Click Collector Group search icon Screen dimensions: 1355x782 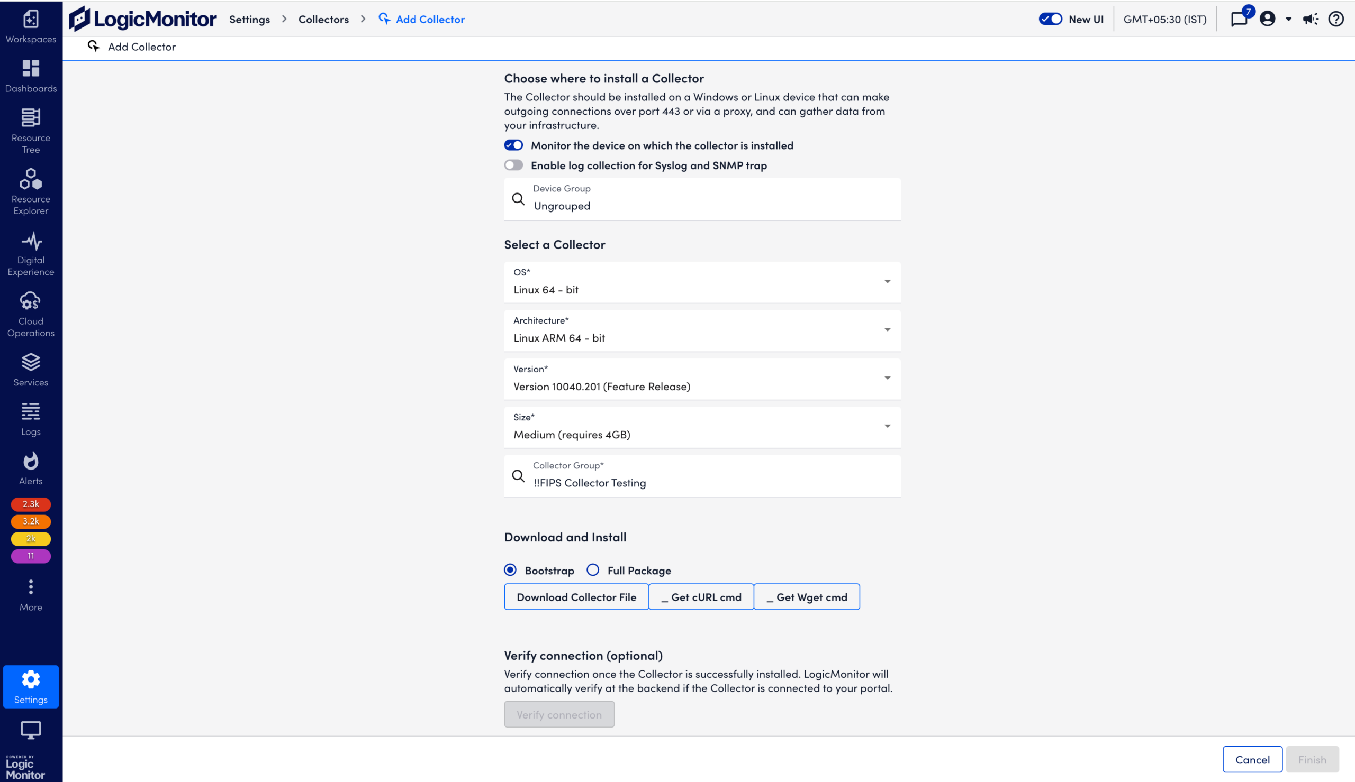[x=518, y=476]
